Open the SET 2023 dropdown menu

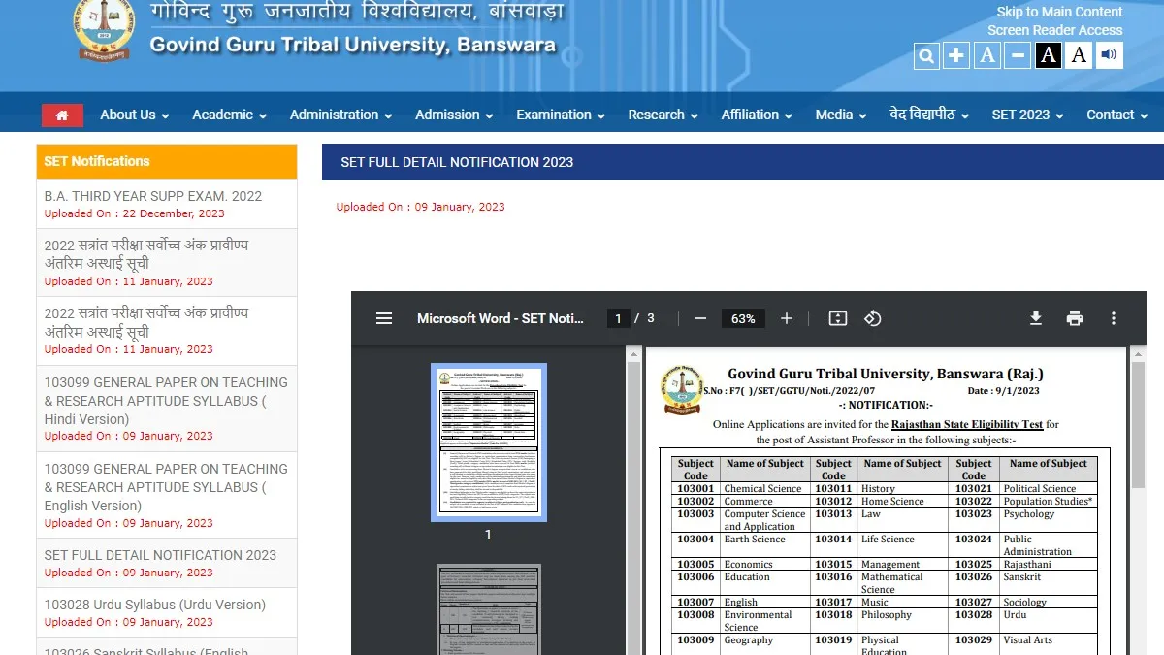[1026, 115]
